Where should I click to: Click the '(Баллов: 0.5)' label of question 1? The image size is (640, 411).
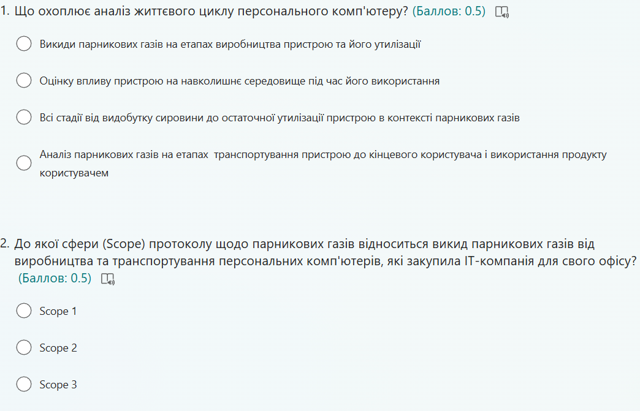[x=449, y=11]
